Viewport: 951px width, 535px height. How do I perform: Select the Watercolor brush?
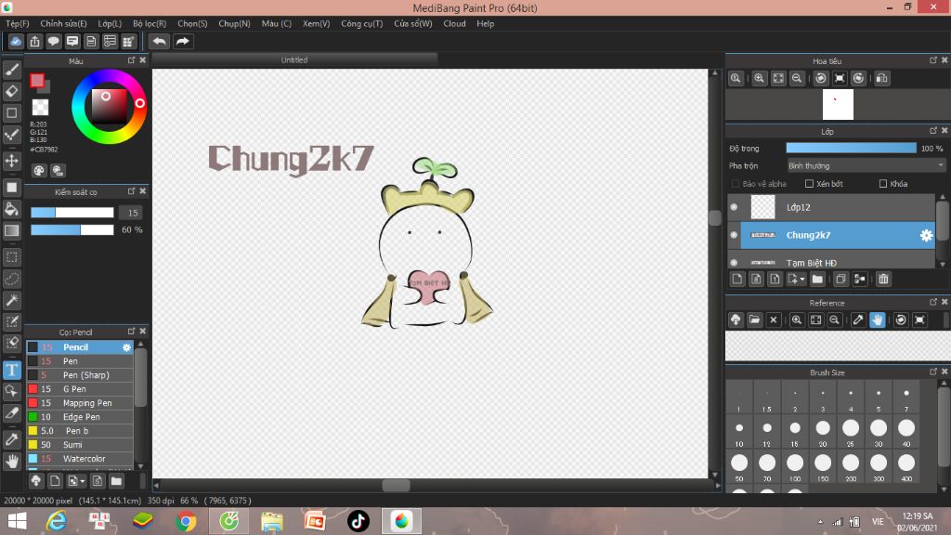coord(80,459)
